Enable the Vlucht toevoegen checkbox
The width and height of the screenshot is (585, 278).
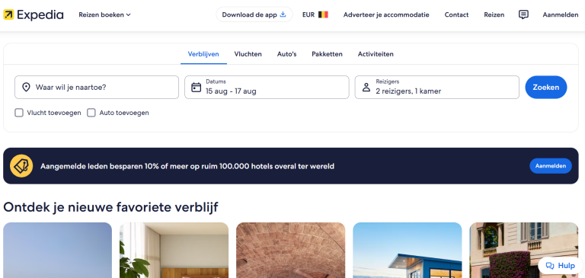click(x=19, y=113)
